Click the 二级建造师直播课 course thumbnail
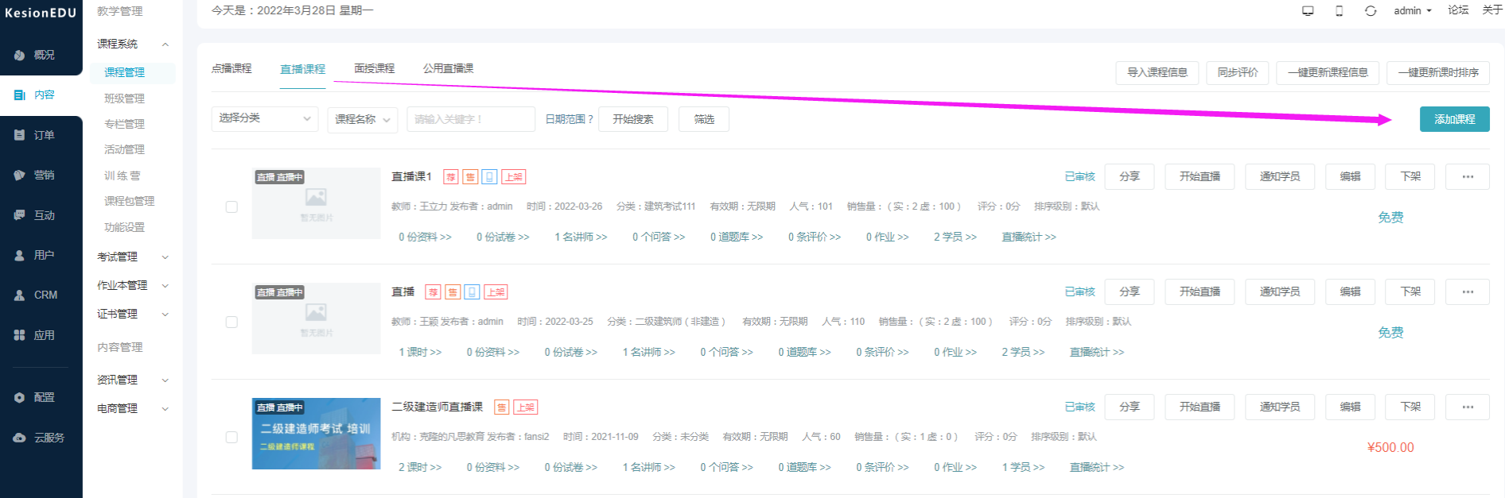This screenshot has height=498, width=1505. [316, 434]
